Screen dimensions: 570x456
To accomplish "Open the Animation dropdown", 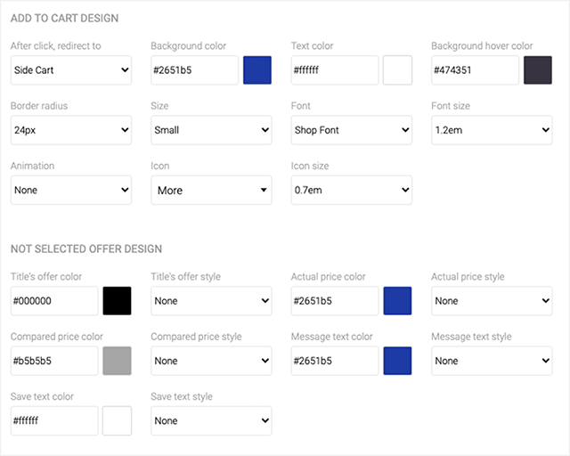I will 70,190.
